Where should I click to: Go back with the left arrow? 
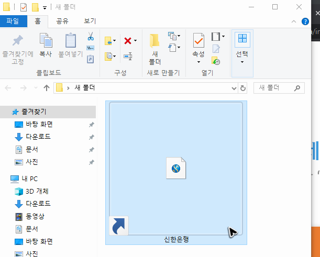[8, 88]
